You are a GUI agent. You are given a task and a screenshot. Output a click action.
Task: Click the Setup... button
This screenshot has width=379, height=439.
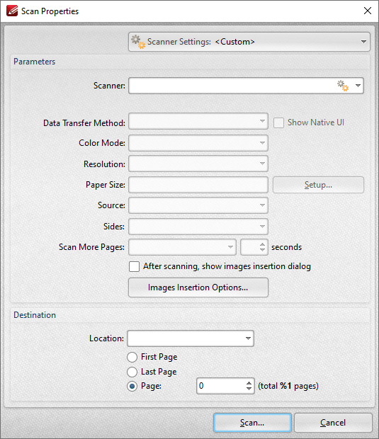pyautogui.click(x=318, y=185)
